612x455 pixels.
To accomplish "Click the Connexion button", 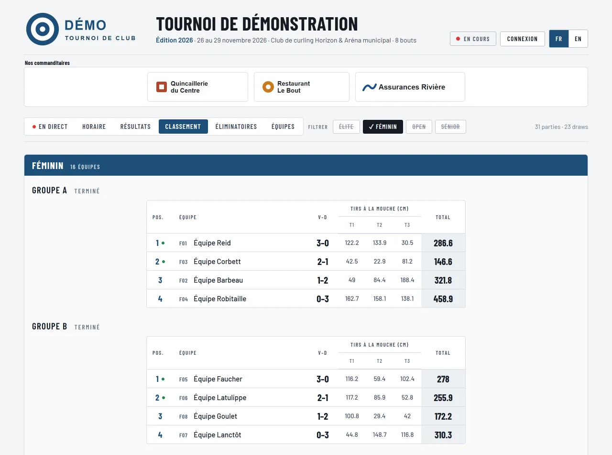I will (x=523, y=39).
